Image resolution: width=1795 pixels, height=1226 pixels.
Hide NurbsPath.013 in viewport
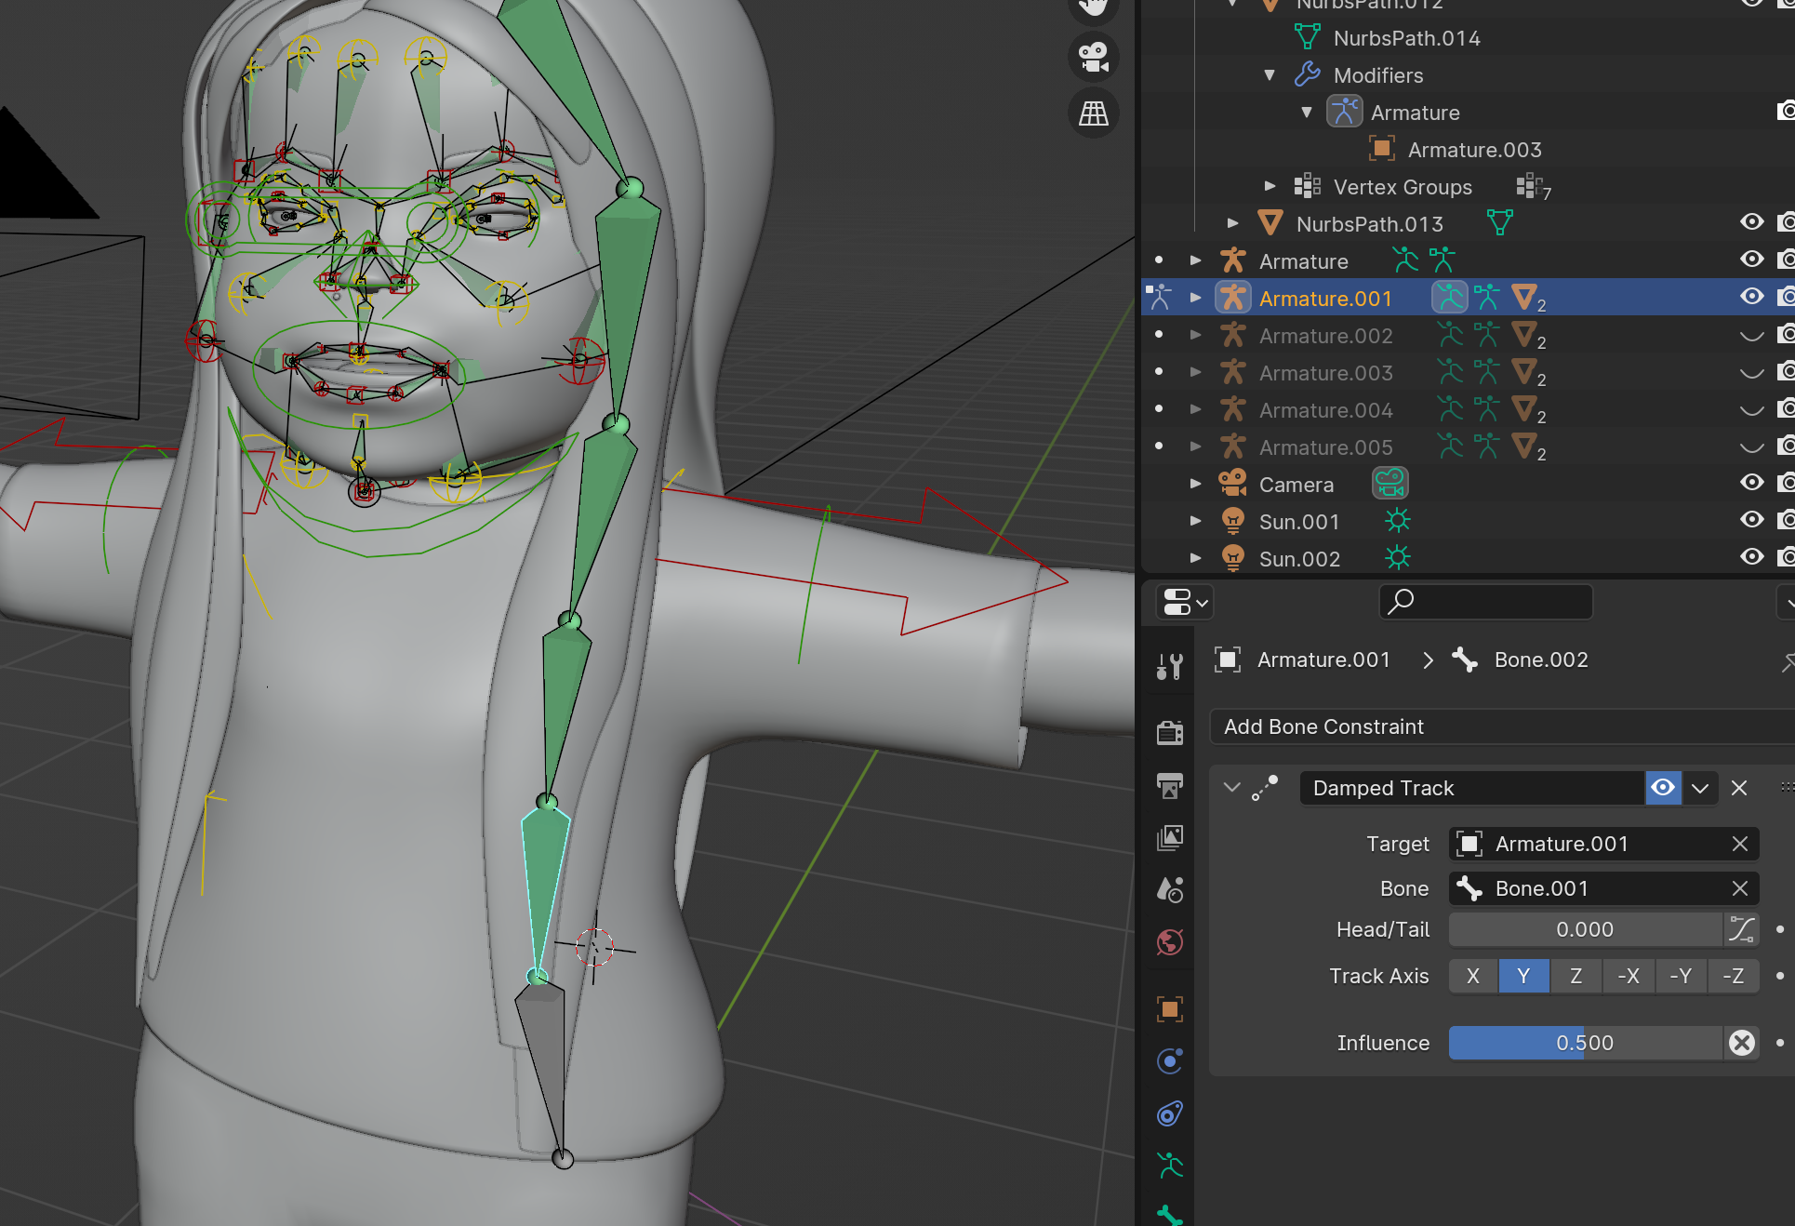(x=1751, y=222)
